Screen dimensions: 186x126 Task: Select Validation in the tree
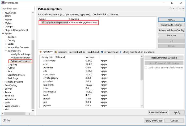tap(10, 99)
